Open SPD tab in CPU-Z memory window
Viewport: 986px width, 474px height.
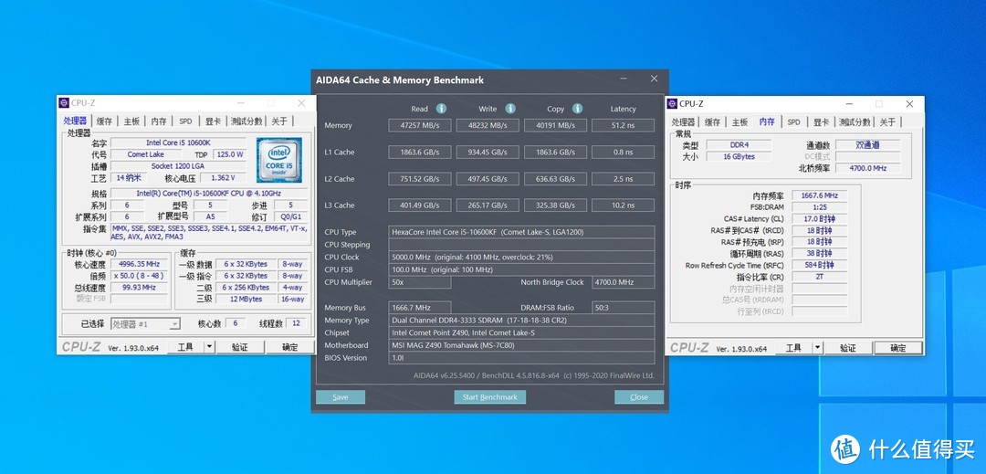pos(793,121)
